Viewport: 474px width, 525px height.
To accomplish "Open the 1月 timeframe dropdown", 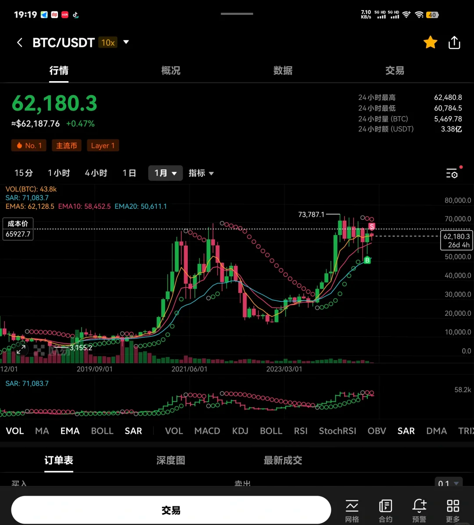I will [x=165, y=173].
